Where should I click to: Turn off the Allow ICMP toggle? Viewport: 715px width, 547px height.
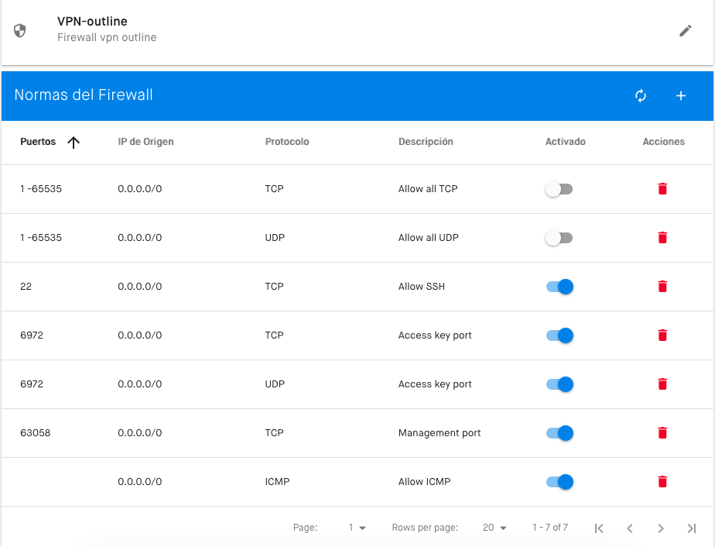559,482
